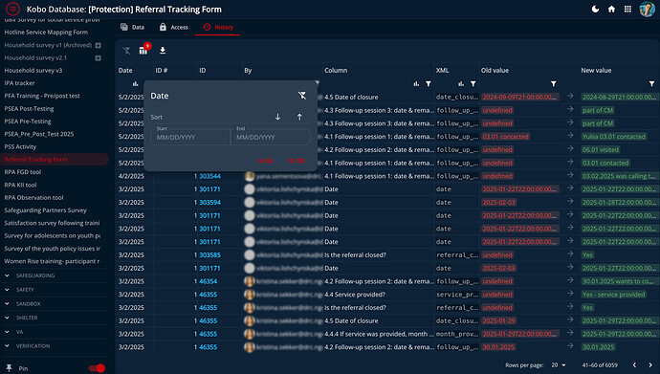The image size is (660, 374).
Task: Show chart for XML column
Action: pyautogui.click(x=461, y=84)
